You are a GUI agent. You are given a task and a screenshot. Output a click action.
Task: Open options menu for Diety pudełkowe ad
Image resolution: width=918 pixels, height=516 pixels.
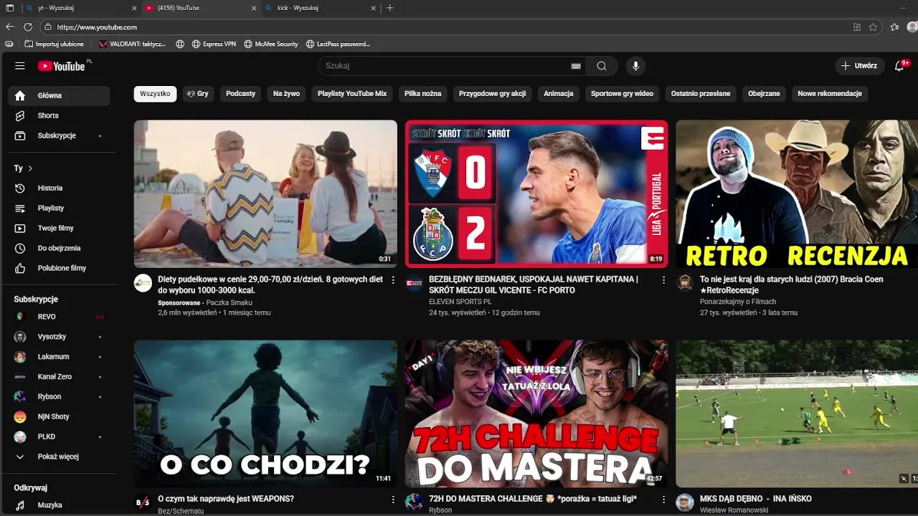point(393,280)
